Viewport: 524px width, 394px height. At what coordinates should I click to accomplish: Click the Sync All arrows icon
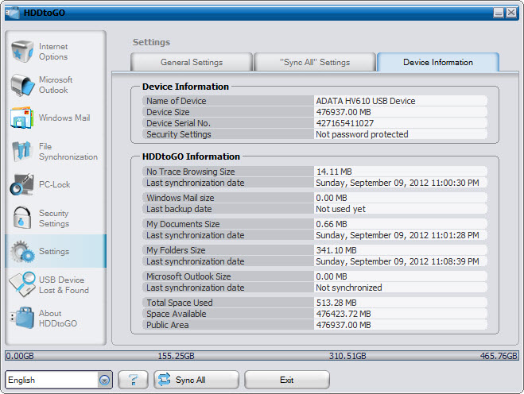point(164,380)
